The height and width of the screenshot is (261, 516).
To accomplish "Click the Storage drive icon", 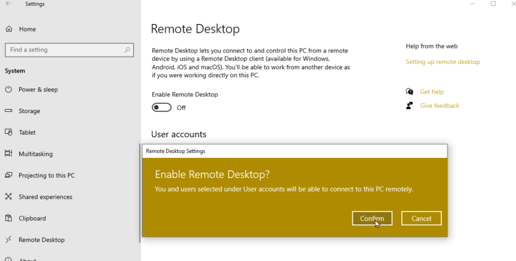I will pos(9,111).
